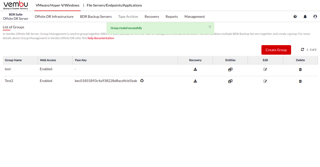Open the notifications bell
The image size is (320, 167).
coord(305,17)
